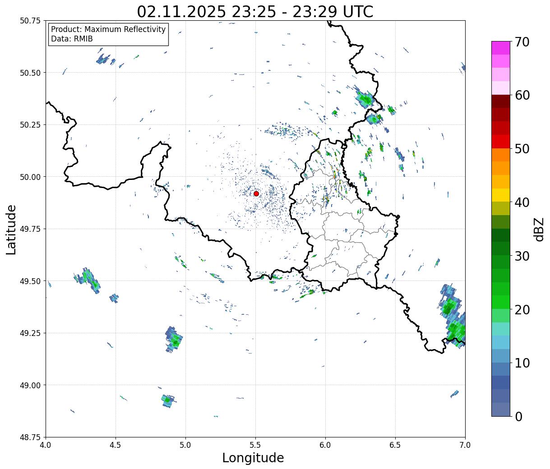Click the latitude tick label 50.00
This screenshot has width=550, height=469.
30,177
